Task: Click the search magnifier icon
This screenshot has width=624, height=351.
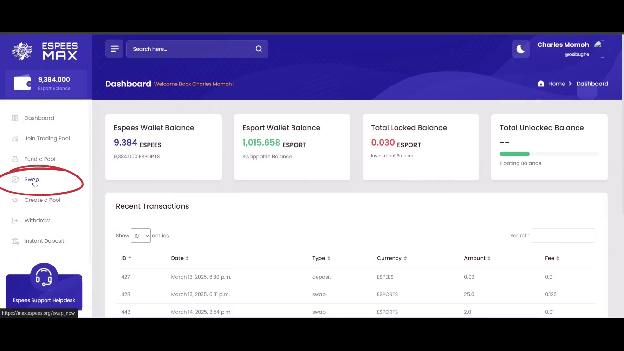Action: coord(259,49)
